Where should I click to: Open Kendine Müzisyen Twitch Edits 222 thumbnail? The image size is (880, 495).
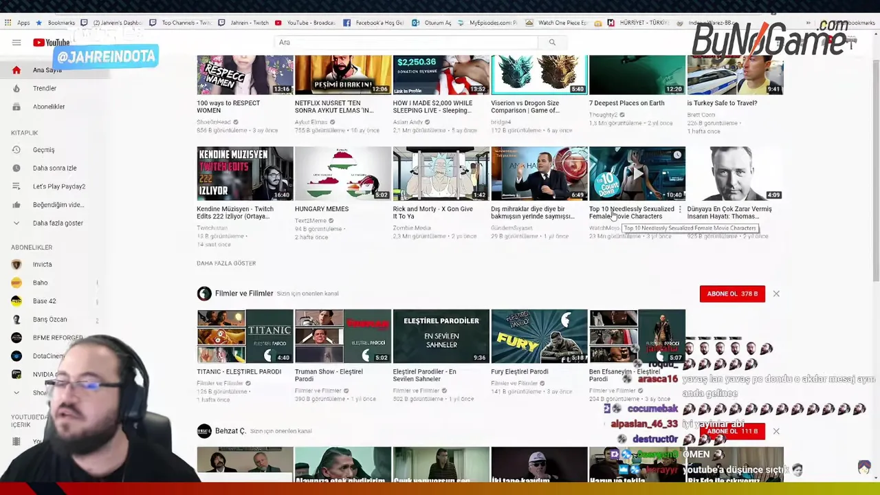point(245,173)
